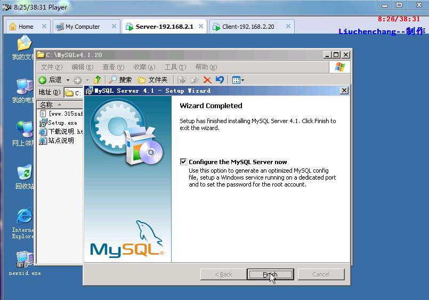Click the 搜索 search toolbar button
429x300 pixels.
tap(120, 80)
